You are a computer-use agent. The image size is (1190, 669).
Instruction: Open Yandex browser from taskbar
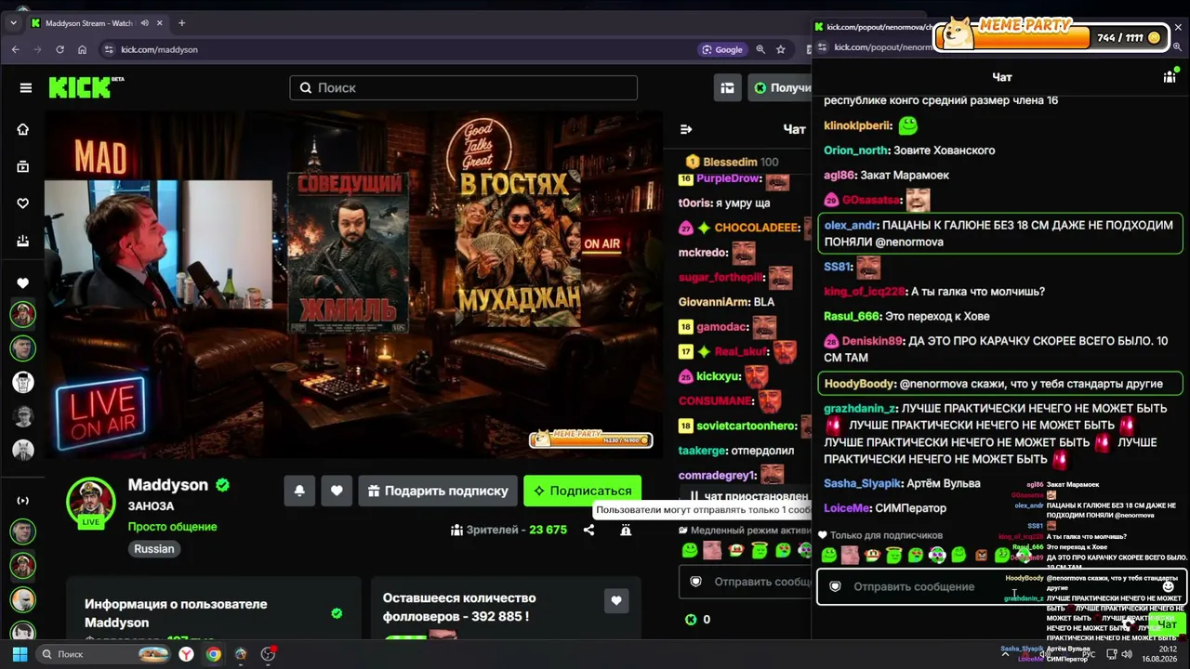[x=187, y=654]
